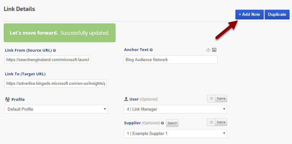Open the Default Profile dropdown
This screenshot has width=292, height=144.
pyautogui.click(x=56, y=109)
